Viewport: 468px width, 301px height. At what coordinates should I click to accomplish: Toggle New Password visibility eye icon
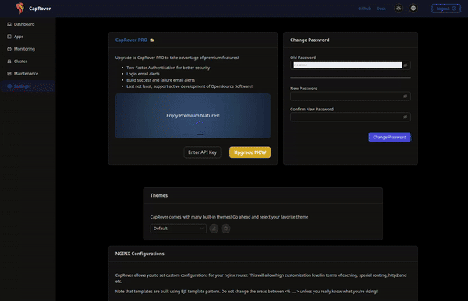tap(406, 96)
